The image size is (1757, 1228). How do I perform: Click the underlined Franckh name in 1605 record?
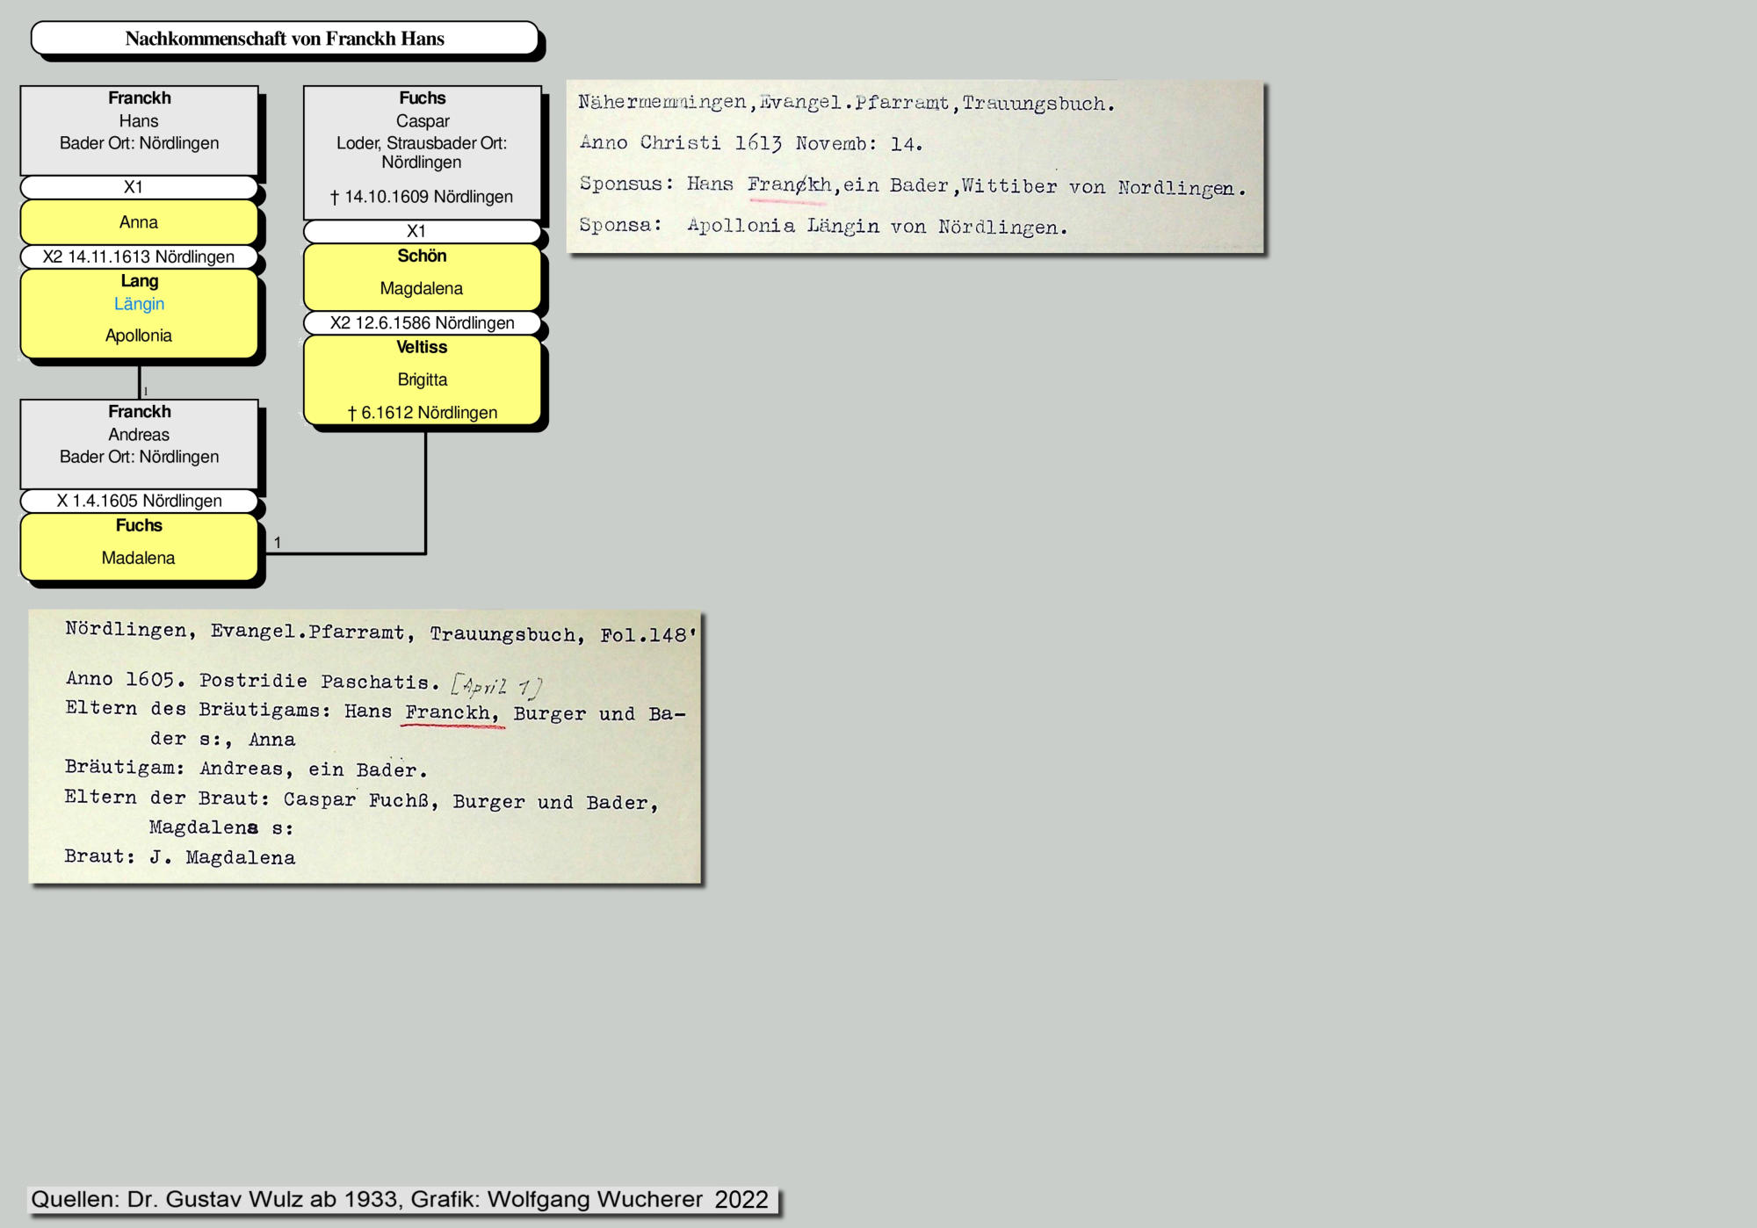pyautogui.click(x=450, y=712)
